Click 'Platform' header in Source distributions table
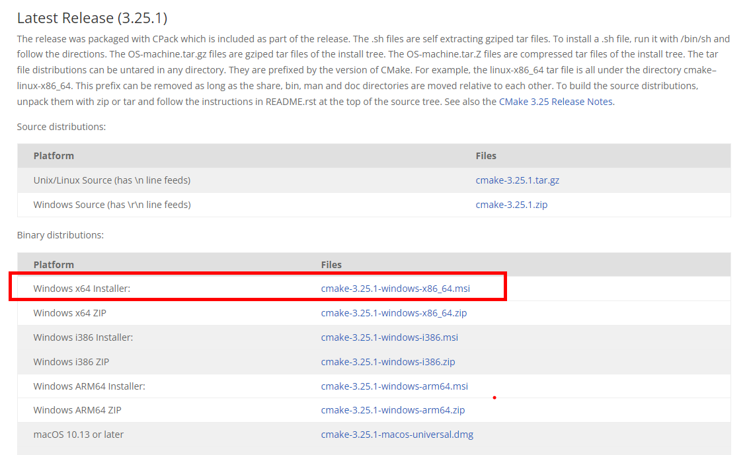The image size is (749, 455). coord(54,156)
